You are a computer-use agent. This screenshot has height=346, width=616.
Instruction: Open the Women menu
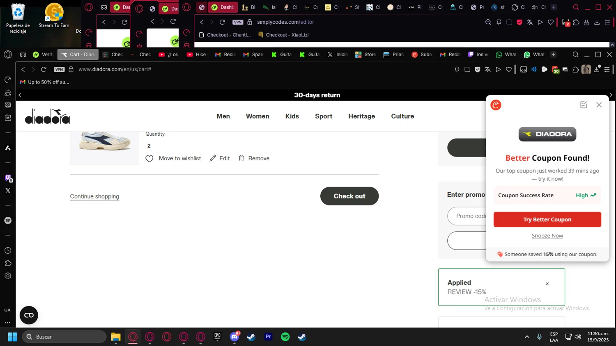click(x=257, y=116)
